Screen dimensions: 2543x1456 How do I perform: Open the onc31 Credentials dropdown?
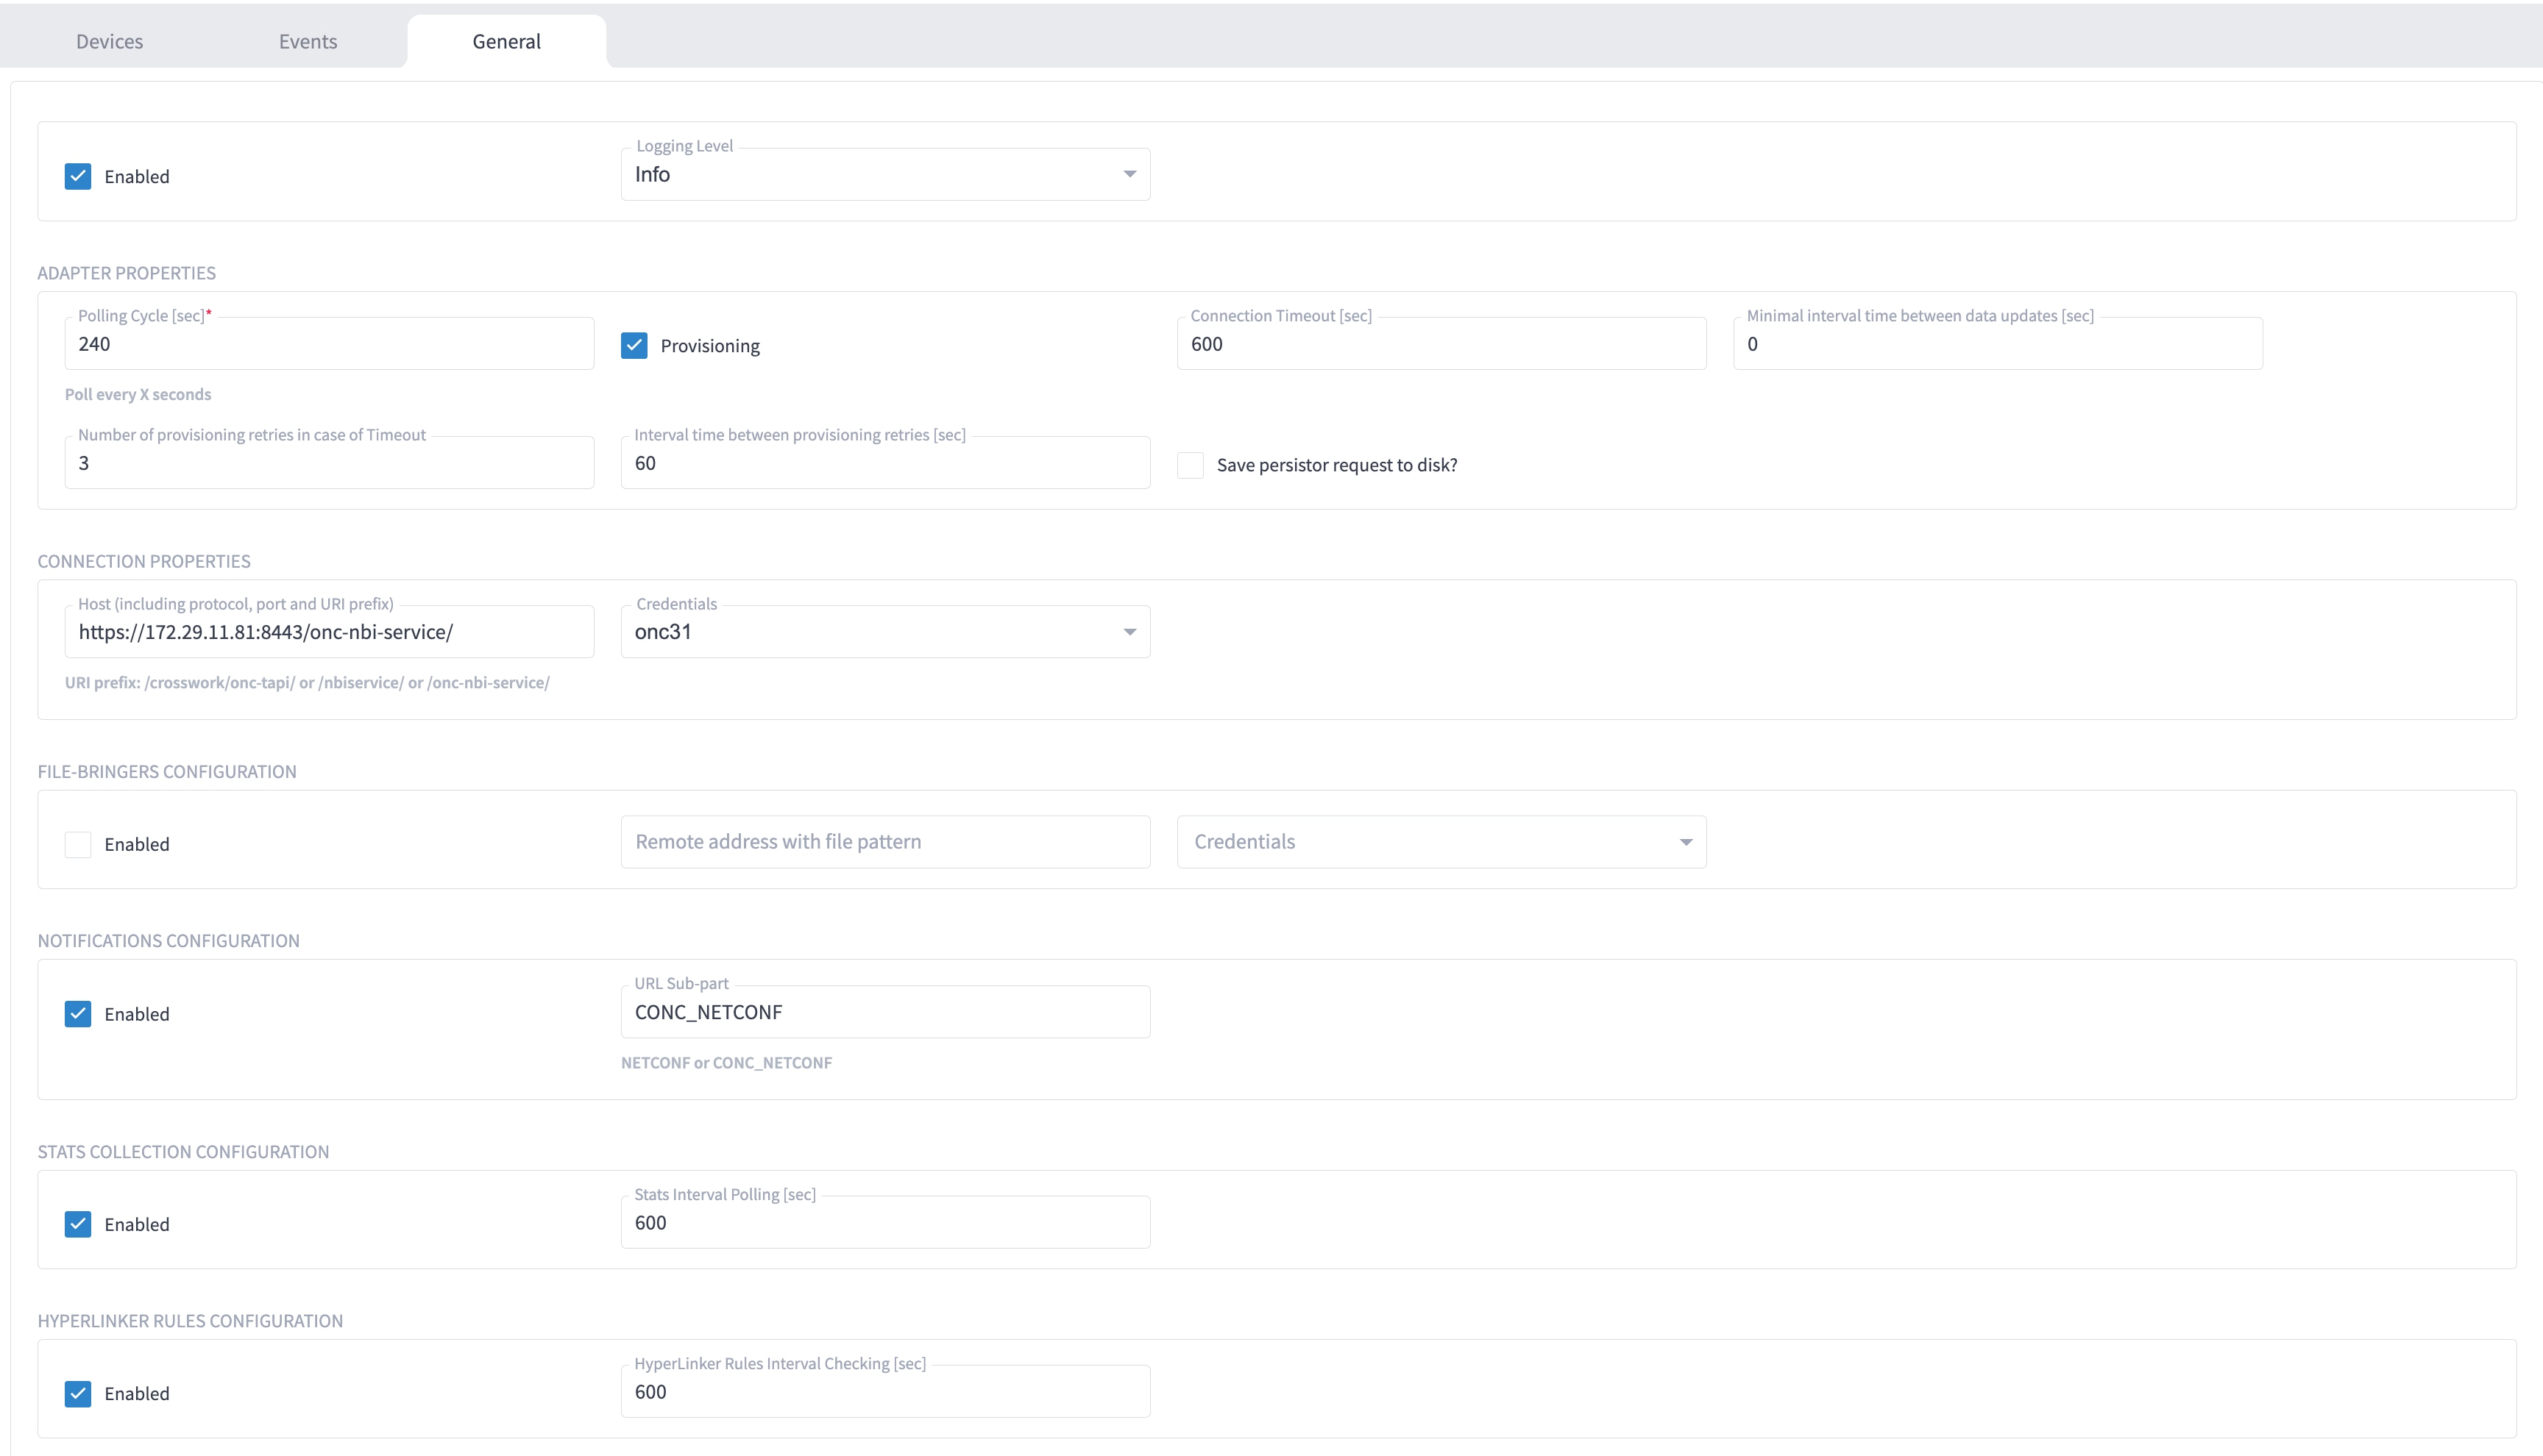tap(885, 632)
